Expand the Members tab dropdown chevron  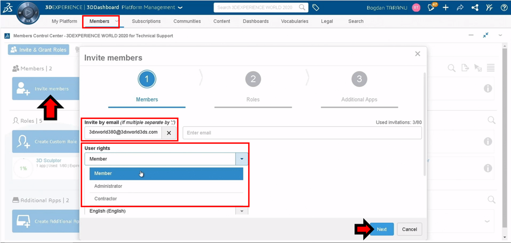pos(117,21)
